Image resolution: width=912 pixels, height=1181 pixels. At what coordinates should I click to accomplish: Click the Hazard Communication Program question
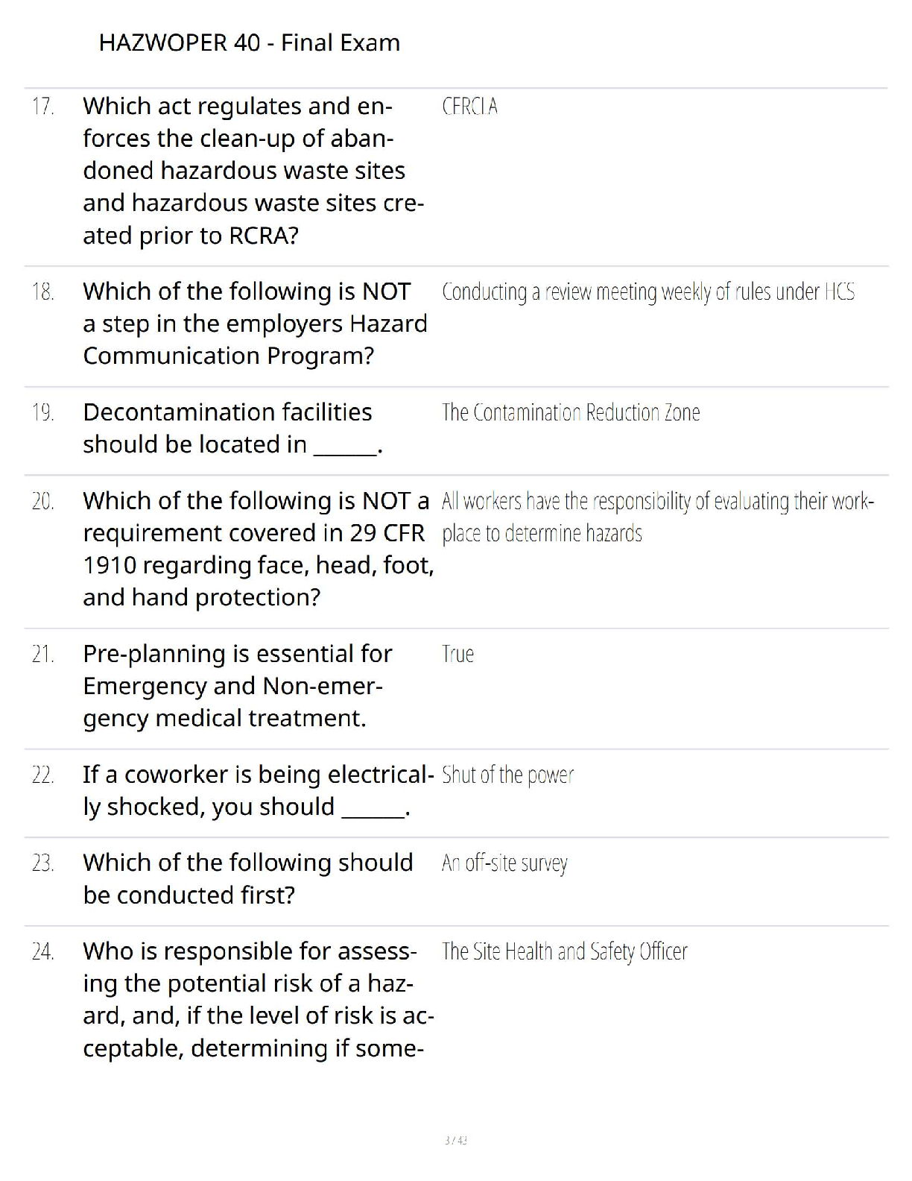(255, 324)
